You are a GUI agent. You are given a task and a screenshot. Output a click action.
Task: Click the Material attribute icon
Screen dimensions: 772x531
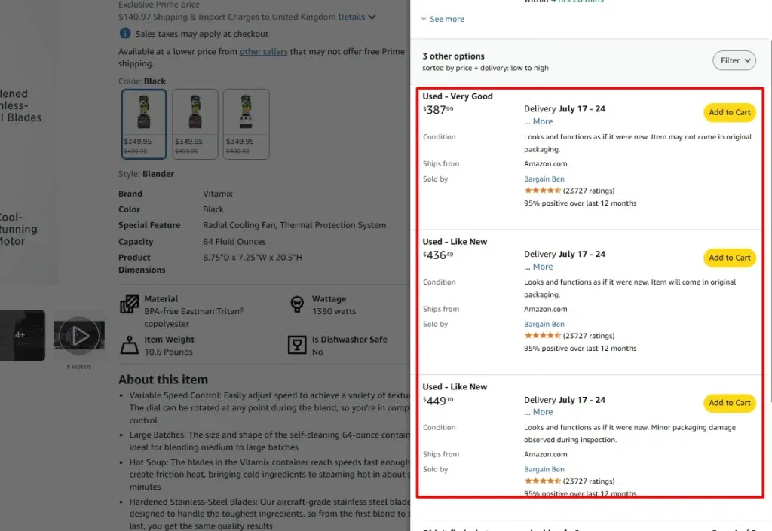click(130, 304)
